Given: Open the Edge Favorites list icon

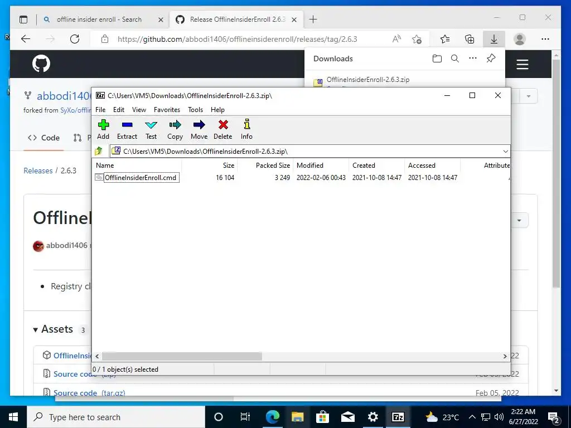Looking at the screenshot, I should pyautogui.click(x=445, y=39).
